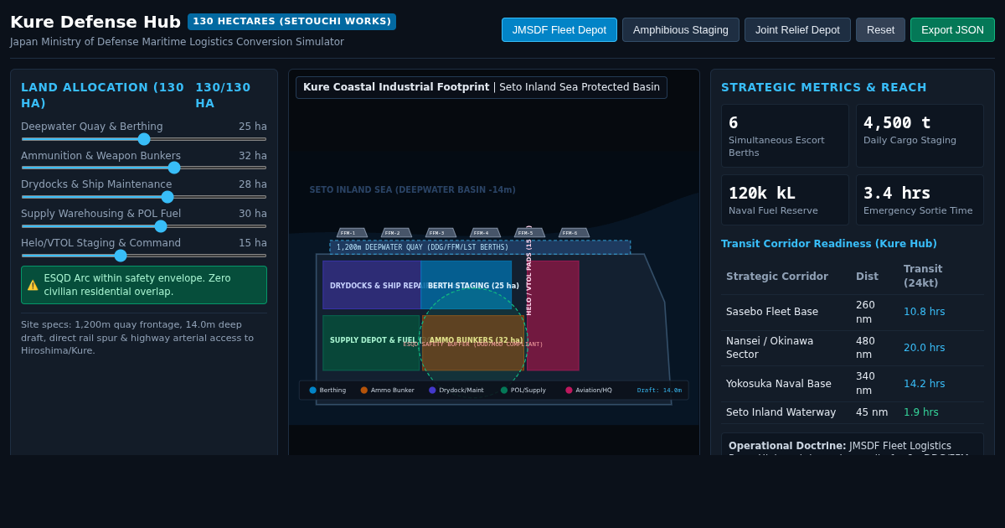
Task: Switch to Amphibious Staging scenario
Action: 681,30
